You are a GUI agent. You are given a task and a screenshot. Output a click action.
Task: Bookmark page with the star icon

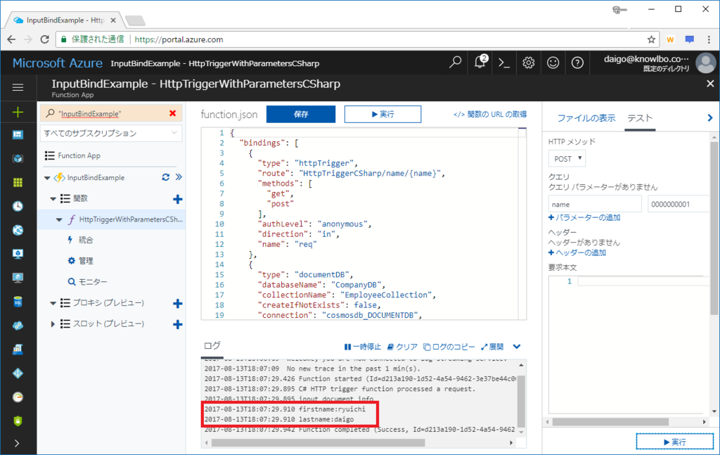pos(651,39)
